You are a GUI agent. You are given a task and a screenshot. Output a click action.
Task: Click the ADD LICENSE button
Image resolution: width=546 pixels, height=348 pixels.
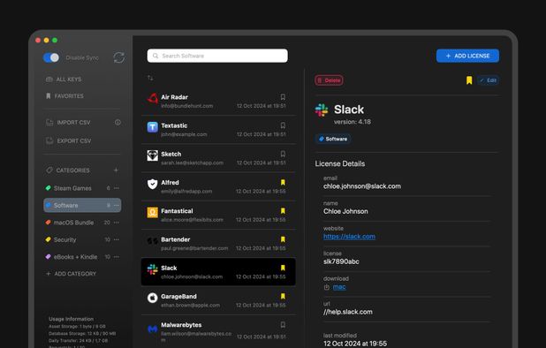tap(467, 56)
